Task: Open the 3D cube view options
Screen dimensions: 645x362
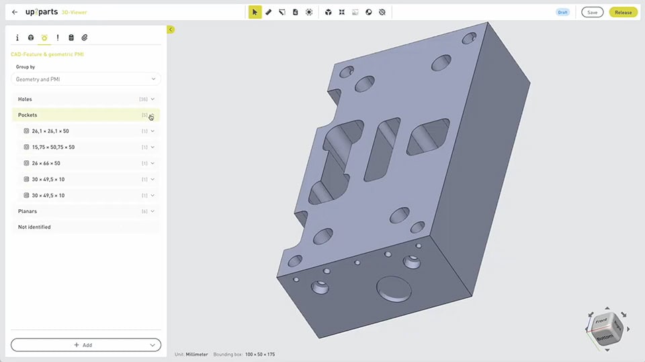Action: (x=329, y=12)
